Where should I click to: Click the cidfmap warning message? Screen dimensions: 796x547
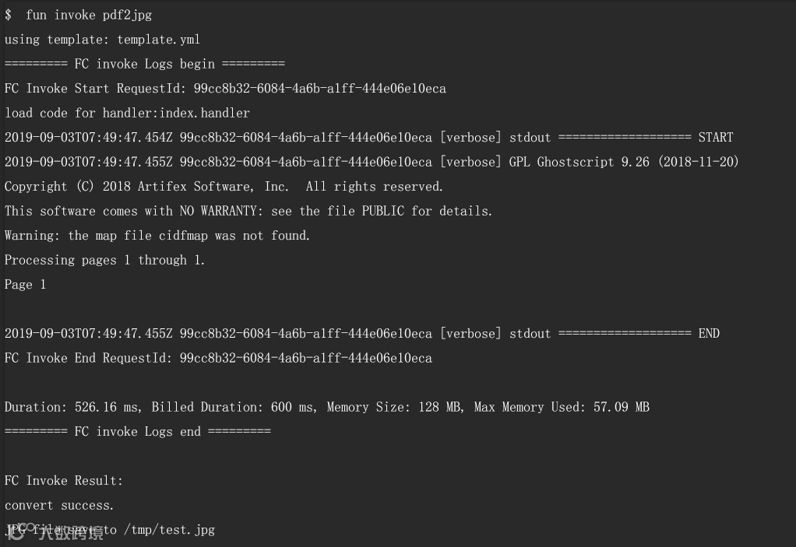157,235
